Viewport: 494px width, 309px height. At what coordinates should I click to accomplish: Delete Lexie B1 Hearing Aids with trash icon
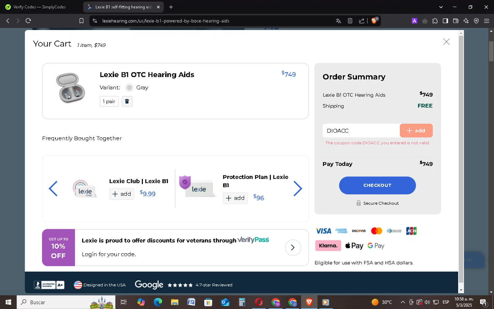(127, 101)
